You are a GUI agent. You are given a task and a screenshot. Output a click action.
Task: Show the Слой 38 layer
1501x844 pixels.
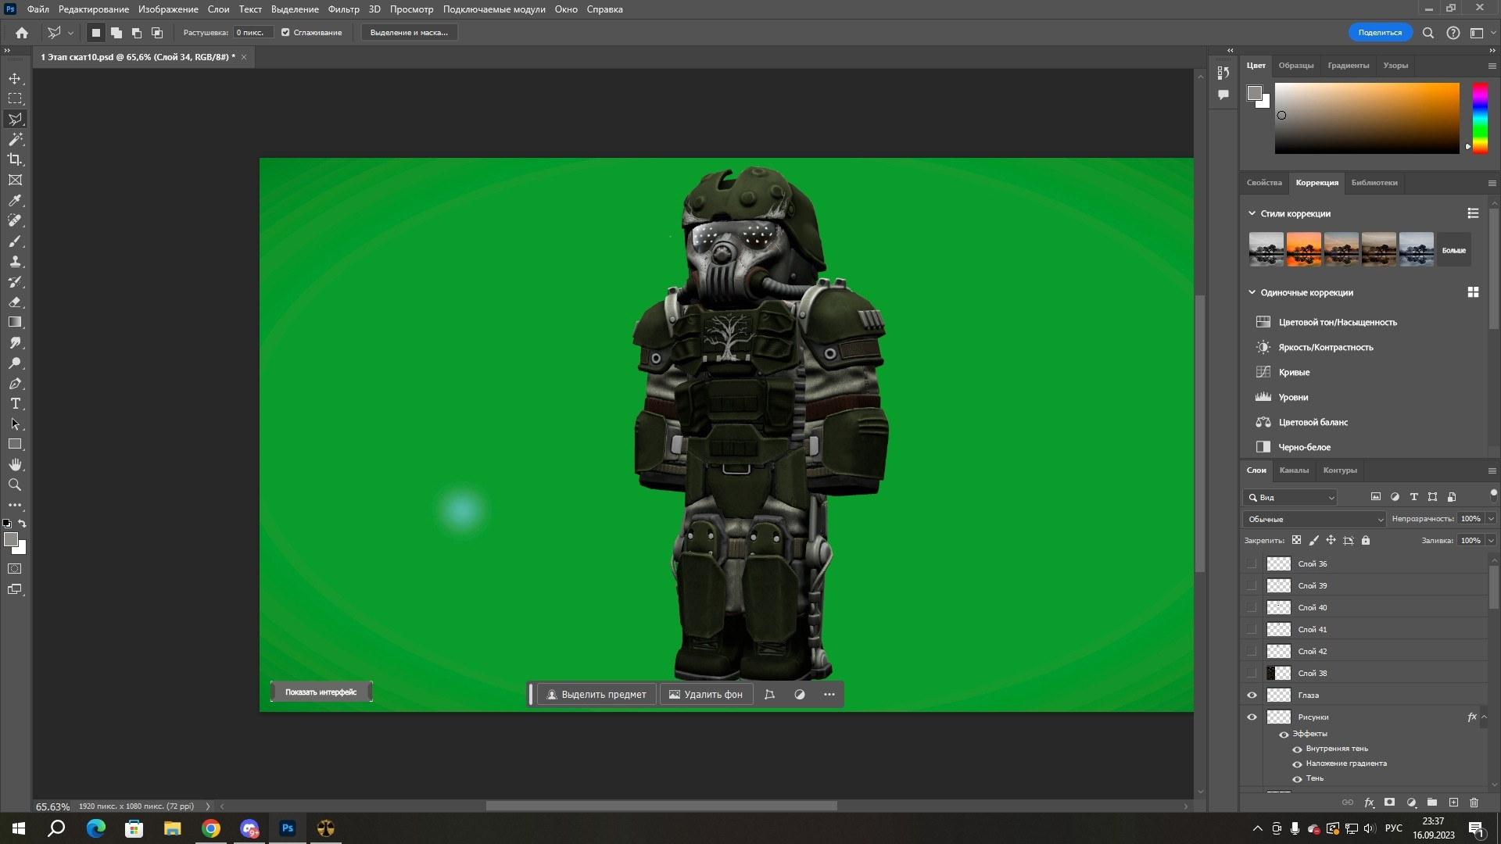pyautogui.click(x=1252, y=673)
